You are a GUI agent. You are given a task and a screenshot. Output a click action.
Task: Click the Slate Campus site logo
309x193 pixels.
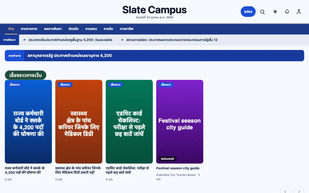pyautogui.click(x=154, y=10)
